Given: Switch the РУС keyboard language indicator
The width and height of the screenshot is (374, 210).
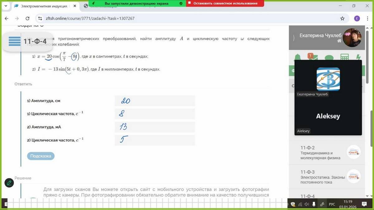Looking at the screenshot, I should pos(332,204).
